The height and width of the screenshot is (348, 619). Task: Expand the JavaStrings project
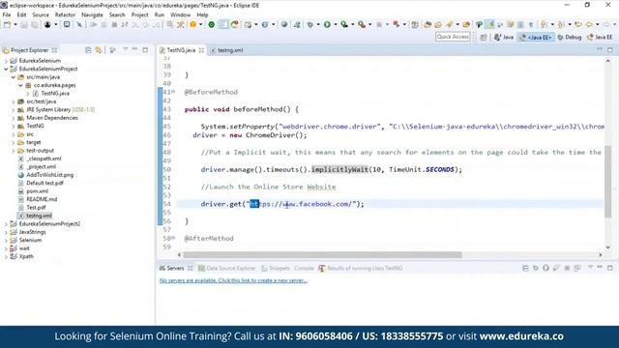pos(6,232)
